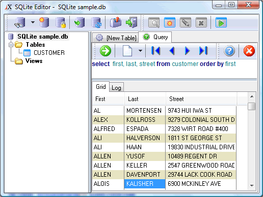The width and height of the screenshot is (263, 197).
Task: Select cell 29744 LACK COOK ROAD
Action: 201,175
